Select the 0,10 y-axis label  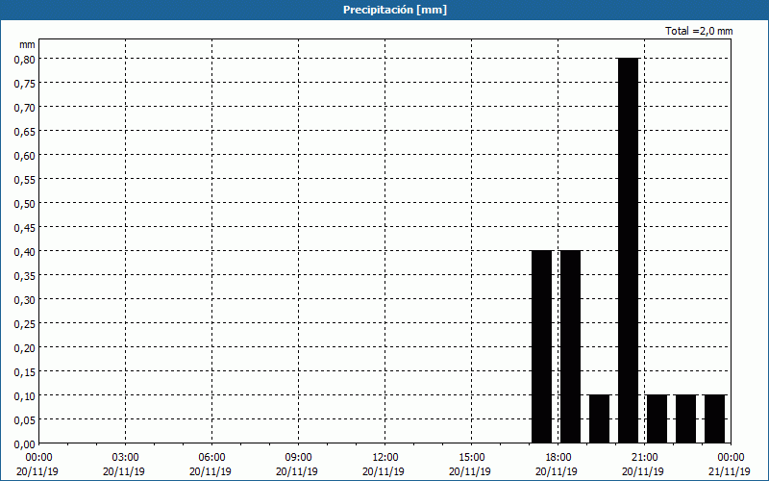coord(25,396)
